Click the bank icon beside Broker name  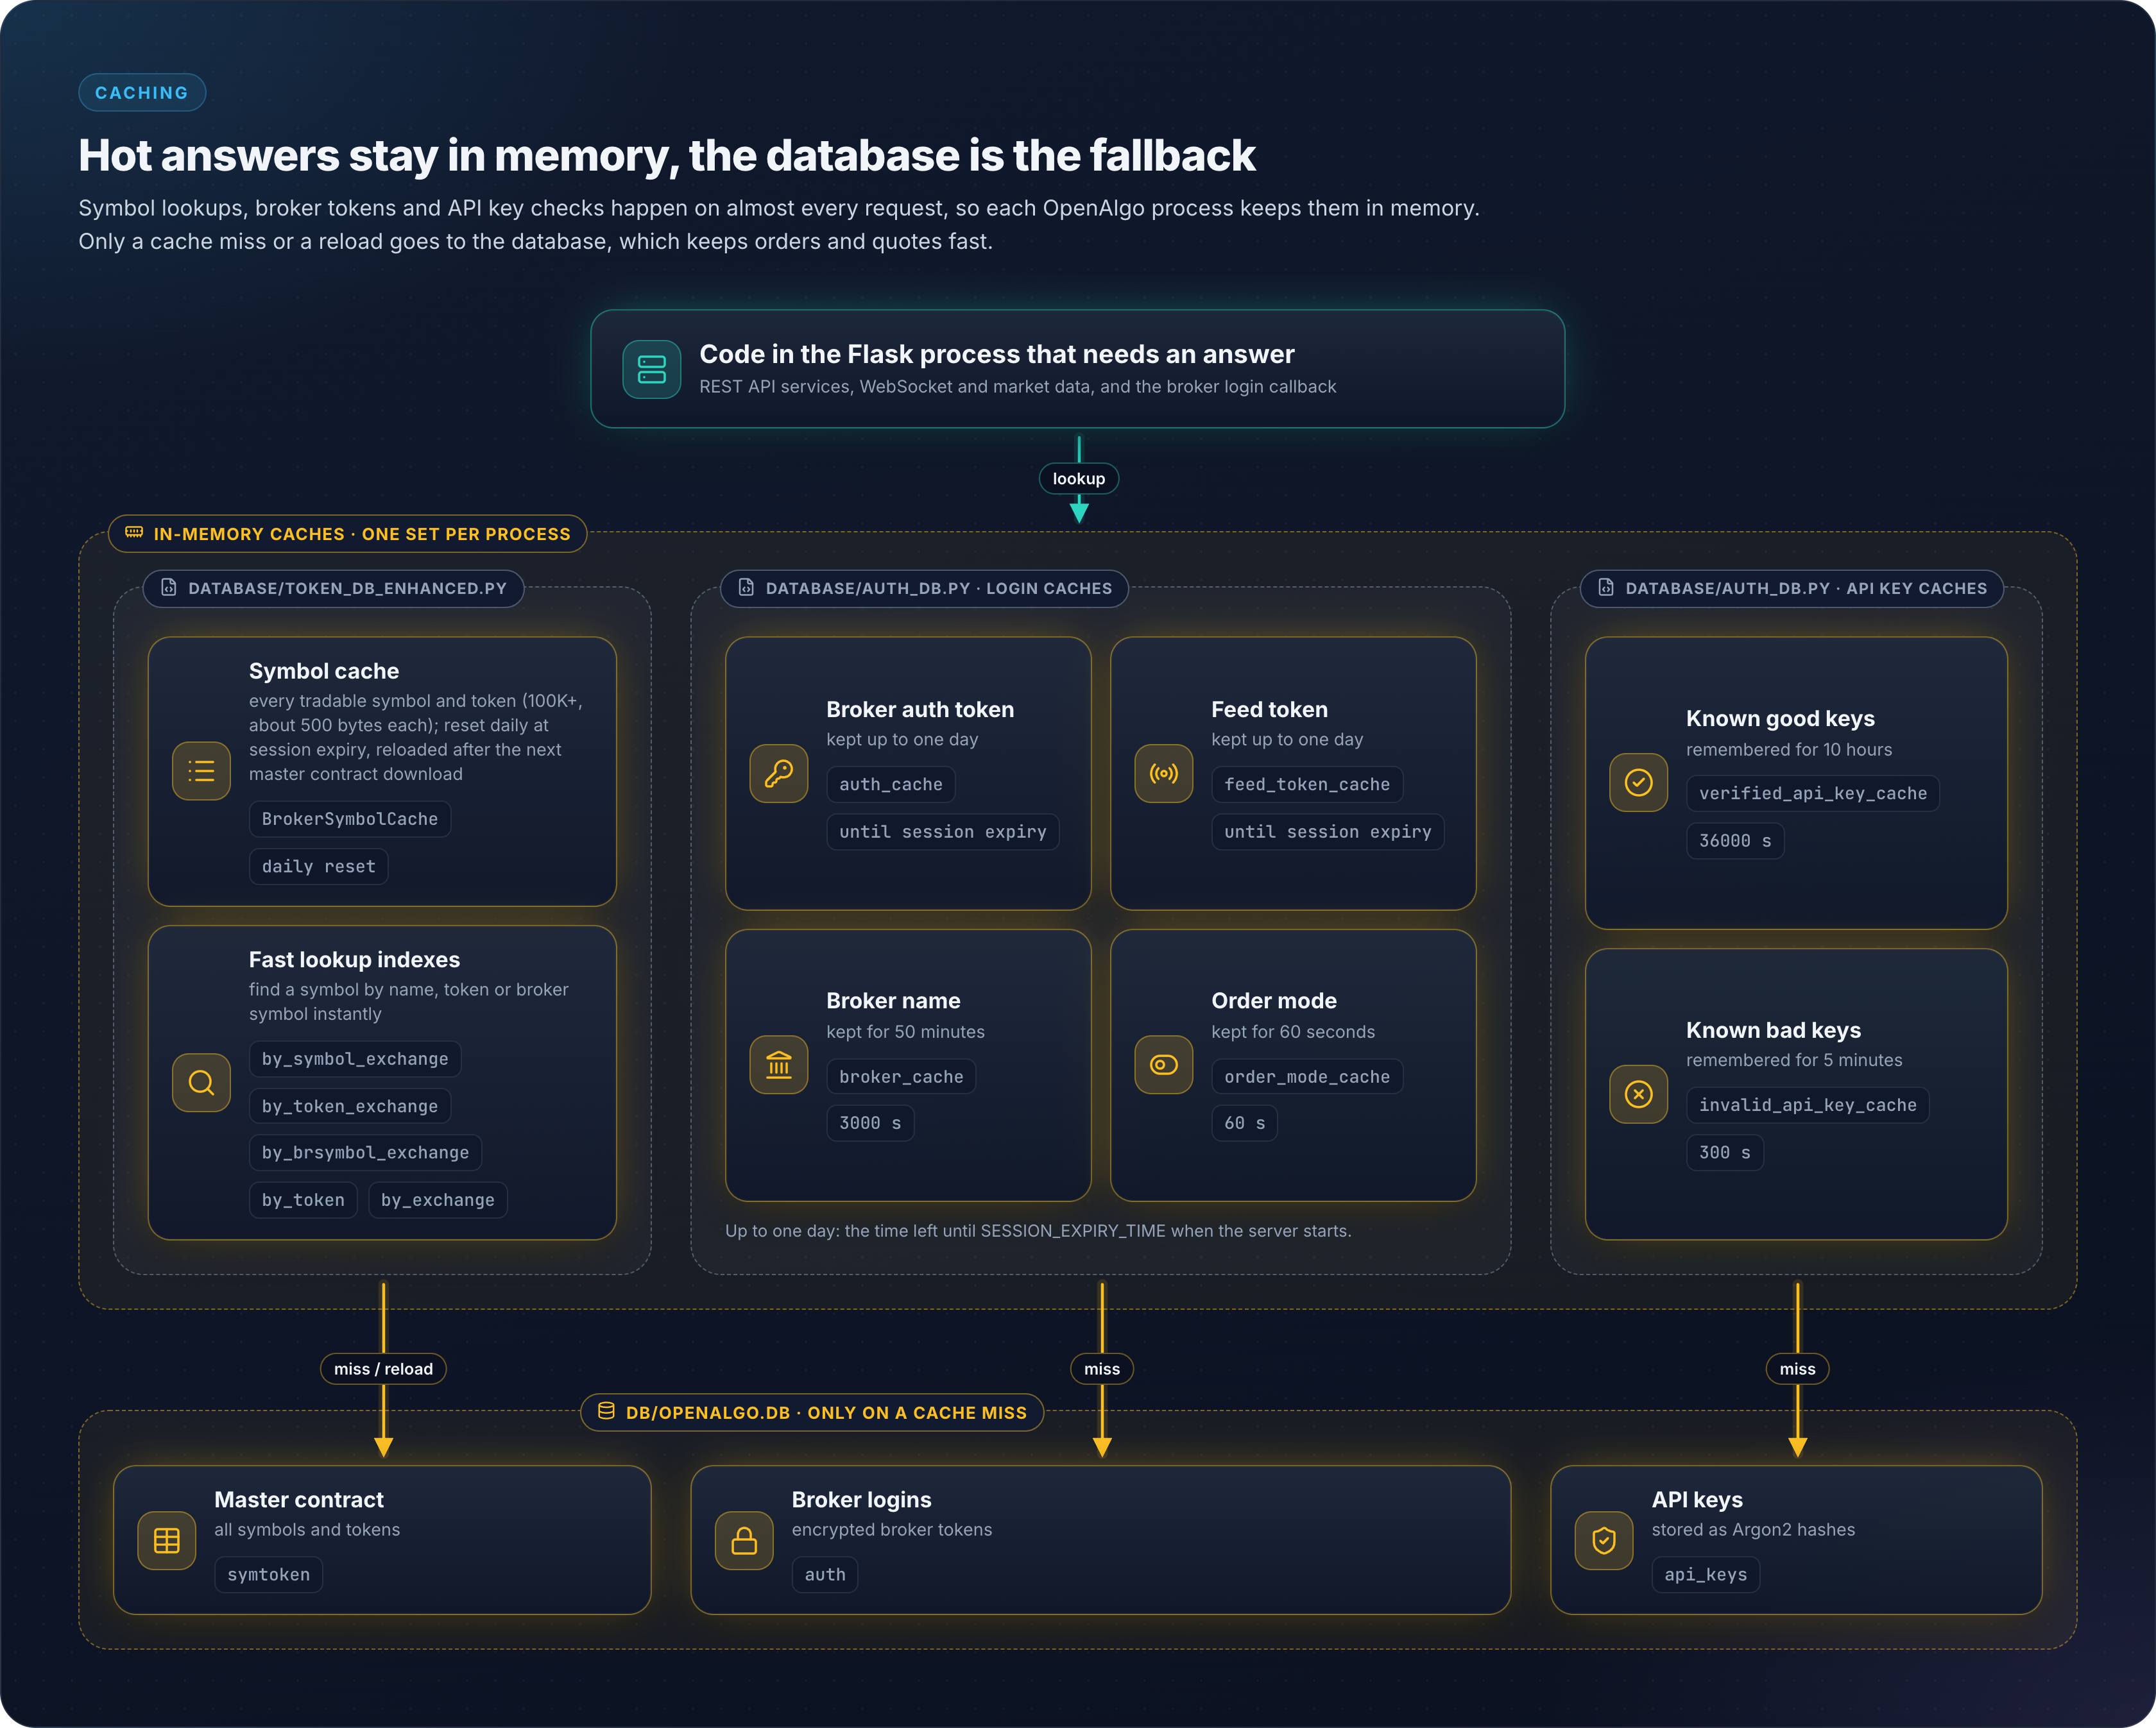[x=778, y=1064]
